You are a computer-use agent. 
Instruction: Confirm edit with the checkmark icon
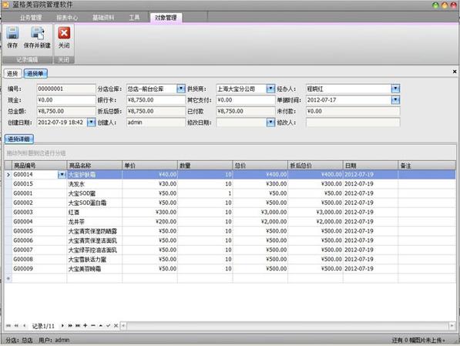[x=108, y=325]
